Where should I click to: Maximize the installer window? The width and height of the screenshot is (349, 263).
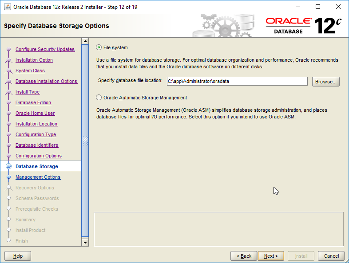pyautogui.click(x=318, y=7)
